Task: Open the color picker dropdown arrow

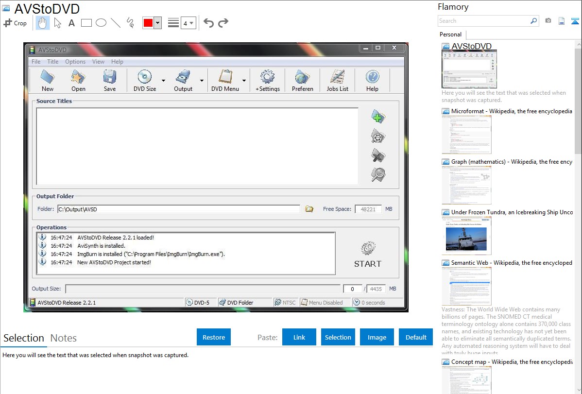Action: (158, 23)
